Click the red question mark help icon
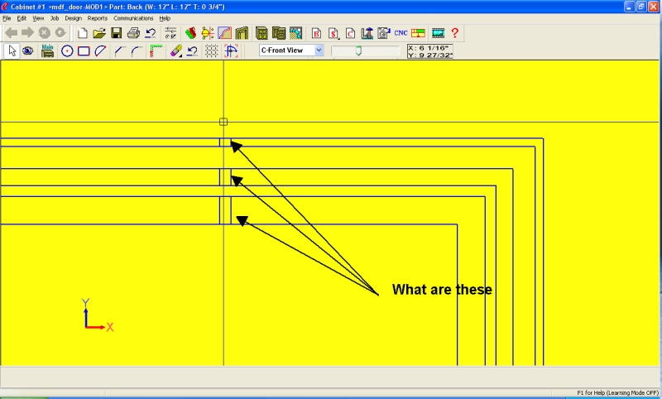 point(455,33)
